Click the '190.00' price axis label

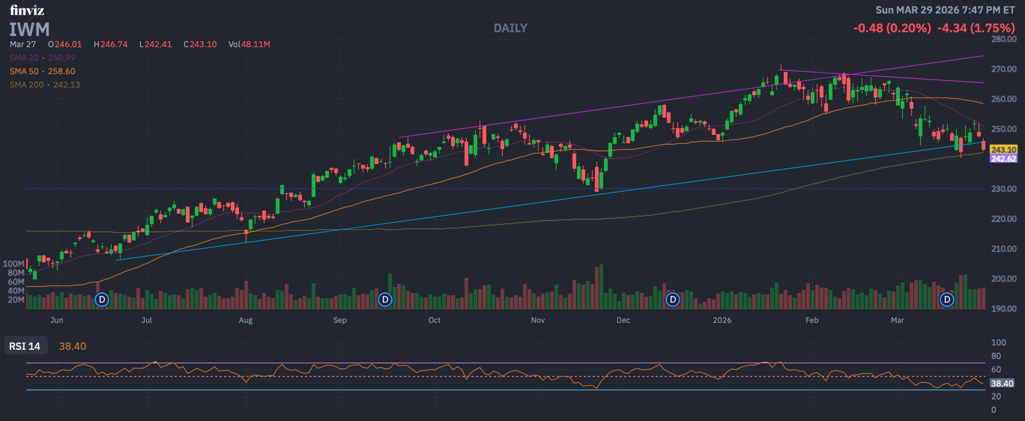coord(1004,309)
